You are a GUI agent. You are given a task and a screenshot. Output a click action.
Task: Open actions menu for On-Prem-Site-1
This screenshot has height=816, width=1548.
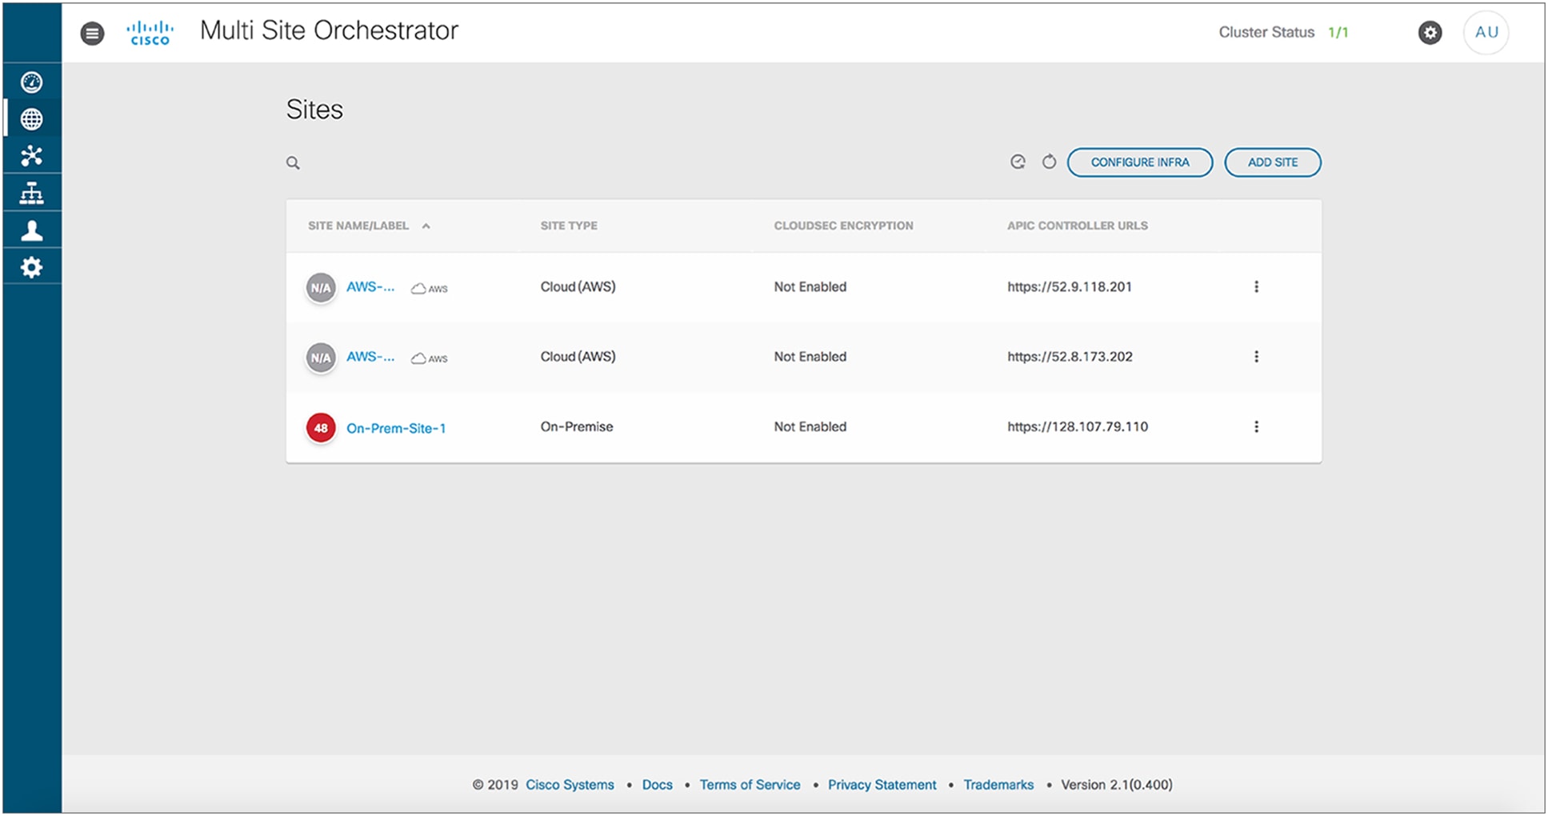tap(1256, 427)
